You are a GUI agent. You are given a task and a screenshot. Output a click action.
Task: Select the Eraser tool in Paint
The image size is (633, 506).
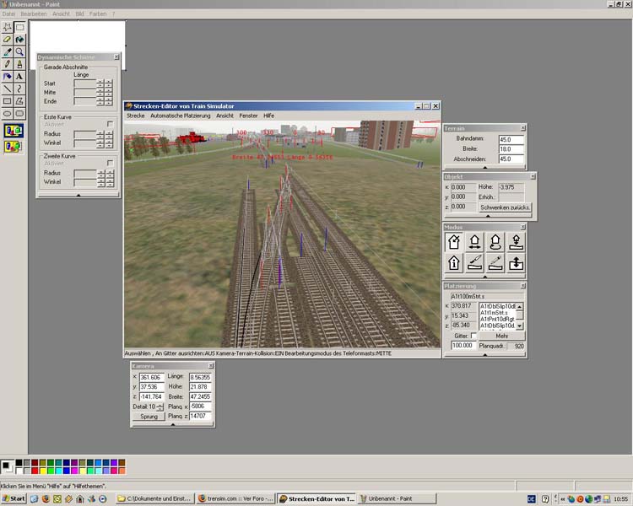click(8, 40)
